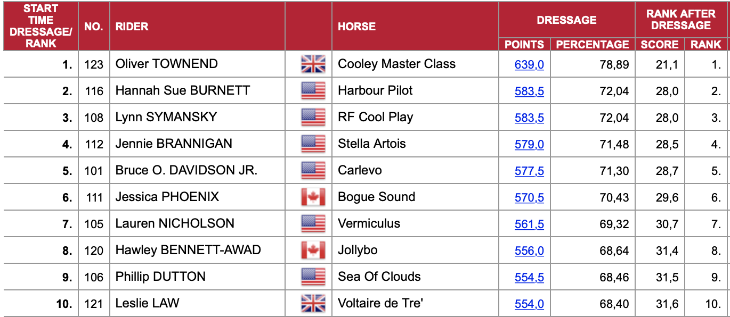Screen dimensions: 730x317
Task: Select the Cooley Master Class horse cell
Action: pos(415,64)
